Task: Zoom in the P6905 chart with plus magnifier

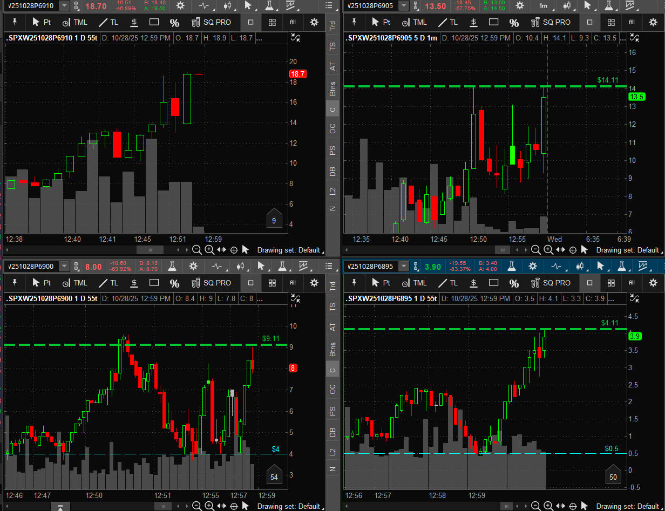Action: [x=548, y=250]
